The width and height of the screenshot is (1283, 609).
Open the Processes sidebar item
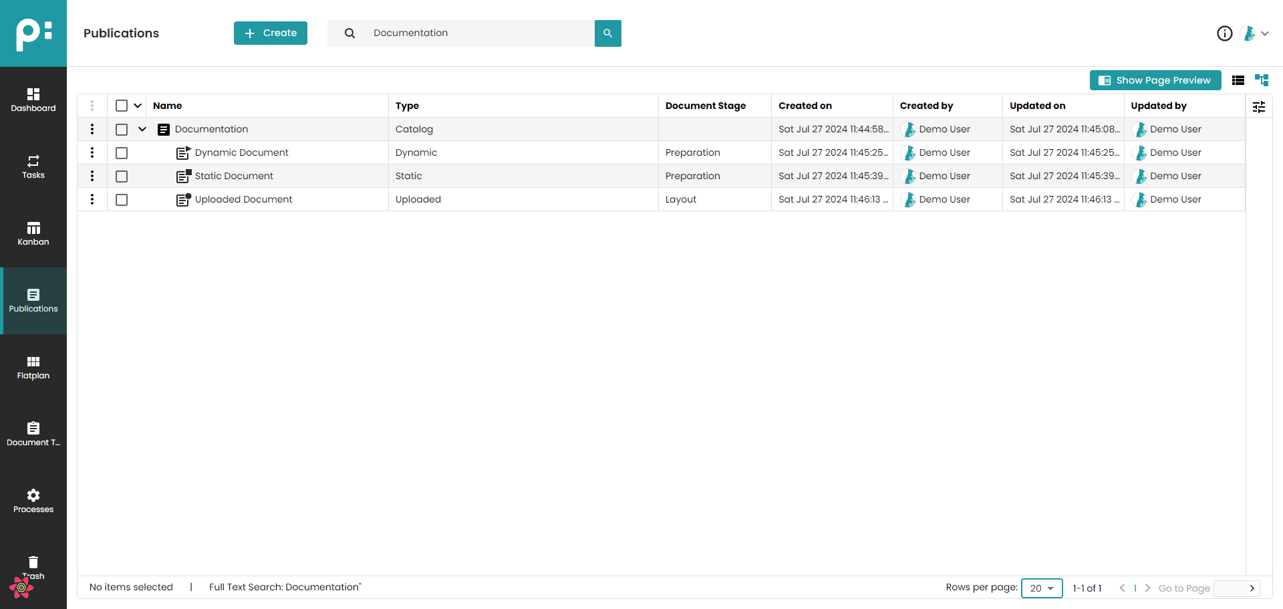click(x=33, y=501)
